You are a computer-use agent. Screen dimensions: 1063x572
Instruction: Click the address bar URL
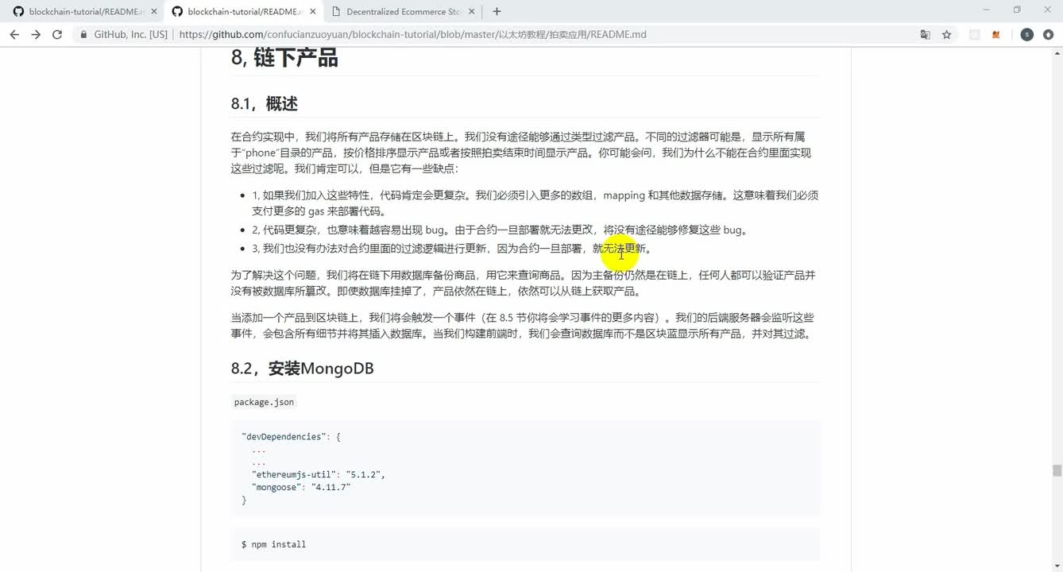coord(413,35)
